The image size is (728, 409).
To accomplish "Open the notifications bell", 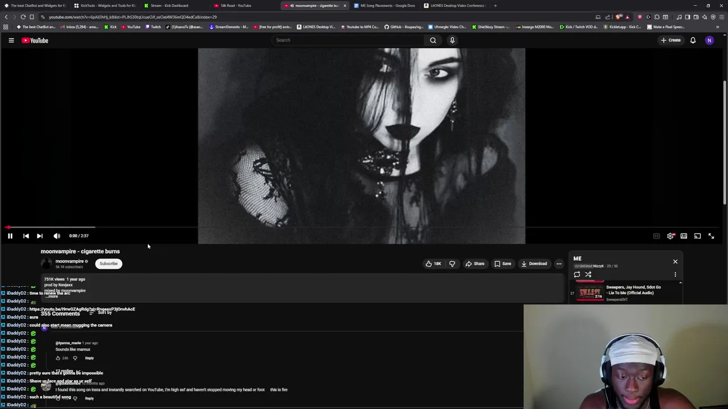I will pos(693,40).
